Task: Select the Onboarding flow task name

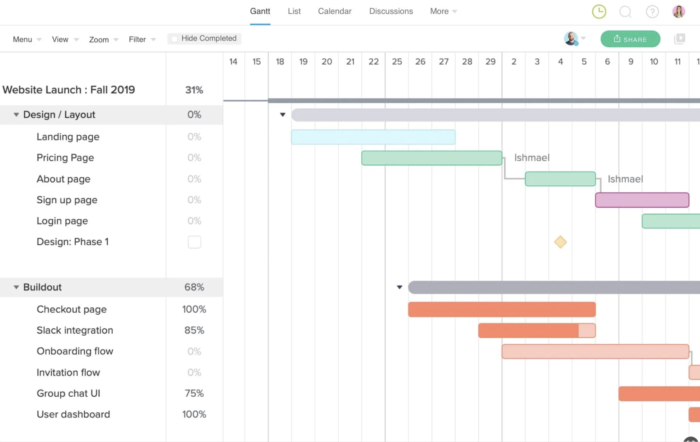Action: (75, 351)
